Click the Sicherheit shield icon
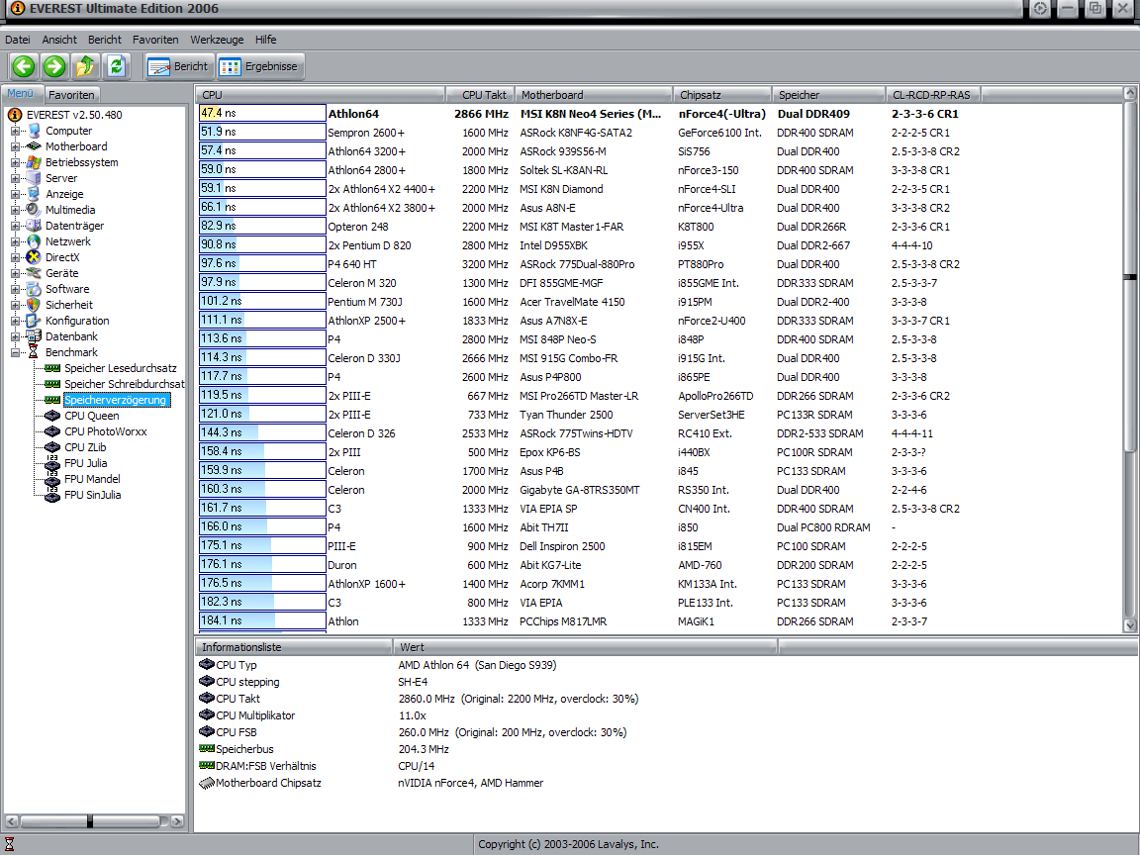 (x=34, y=306)
